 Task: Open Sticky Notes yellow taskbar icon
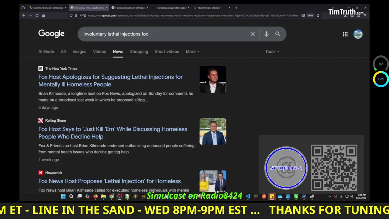pyautogui.click(x=272, y=196)
